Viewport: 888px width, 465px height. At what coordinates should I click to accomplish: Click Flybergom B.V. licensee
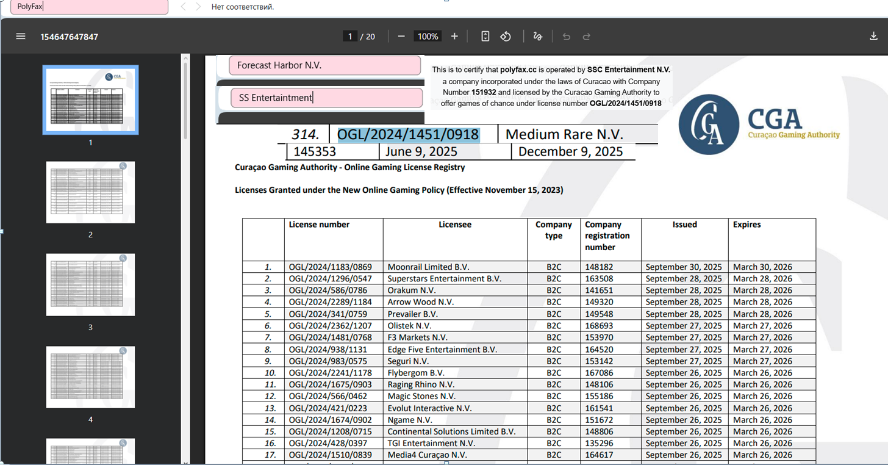point(417,373)
